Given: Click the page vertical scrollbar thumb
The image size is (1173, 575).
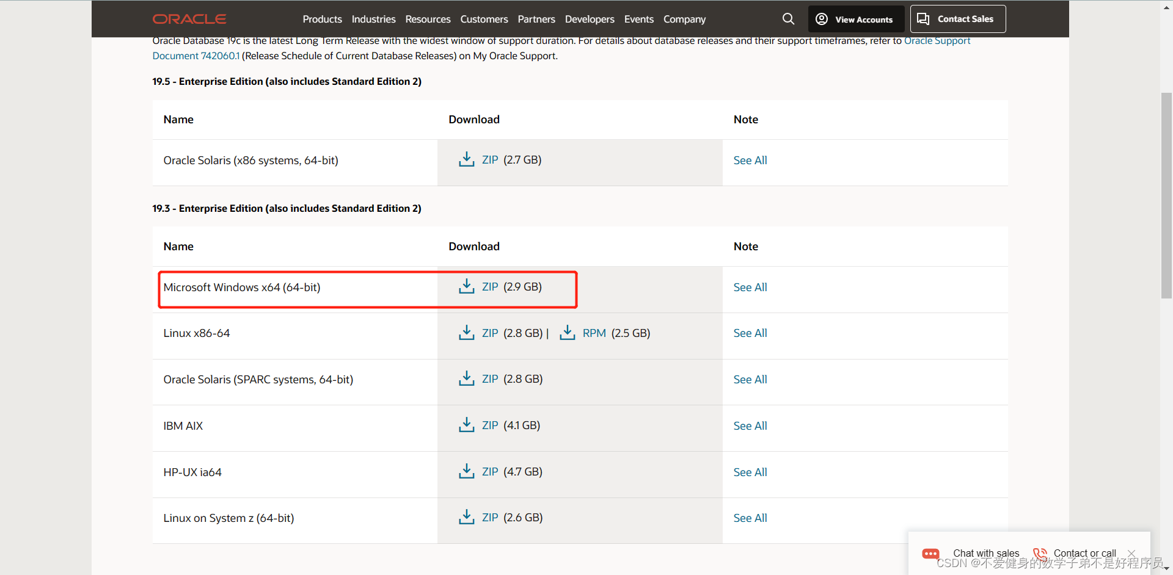Looking at the screenshot, I should (x=1166, y=195).
